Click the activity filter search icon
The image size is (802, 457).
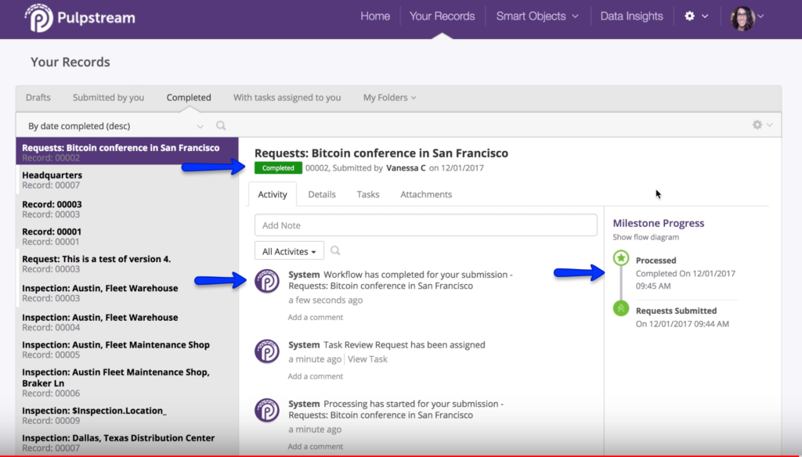tap(335, 251)
